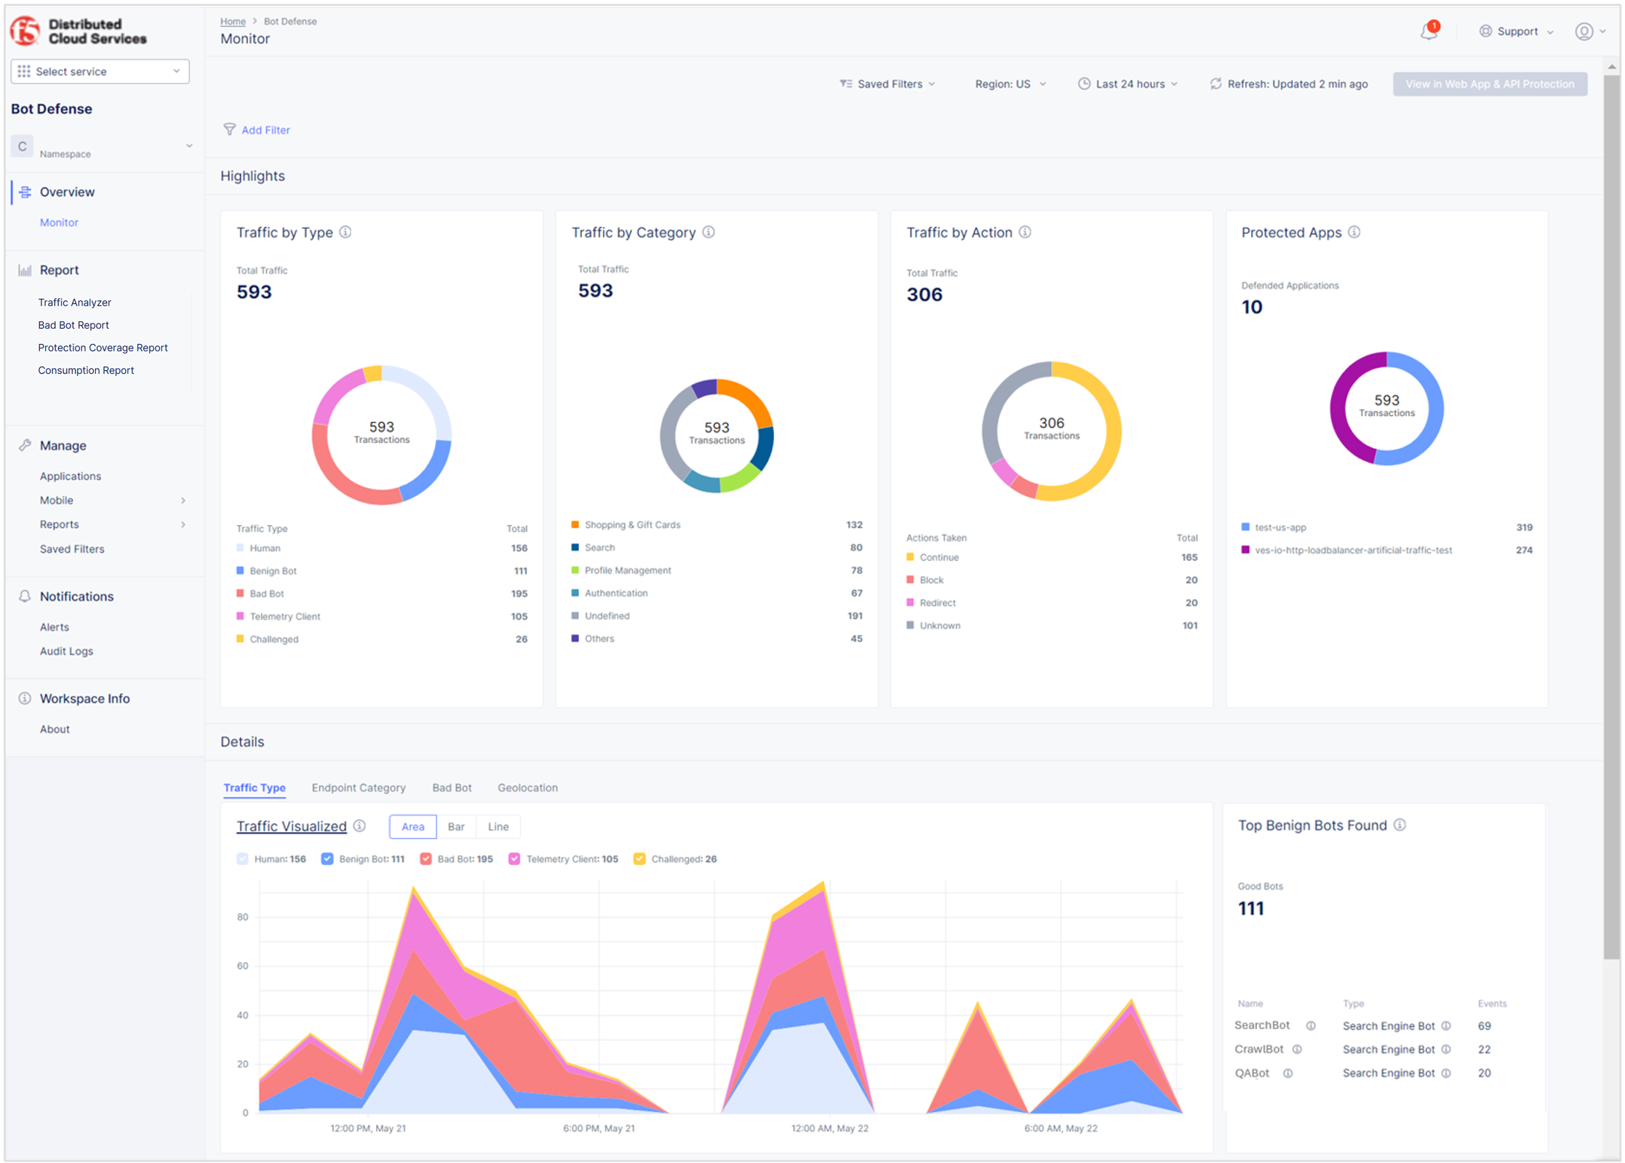
Task: Expand the Namespace selector
Action: point(189,145)
